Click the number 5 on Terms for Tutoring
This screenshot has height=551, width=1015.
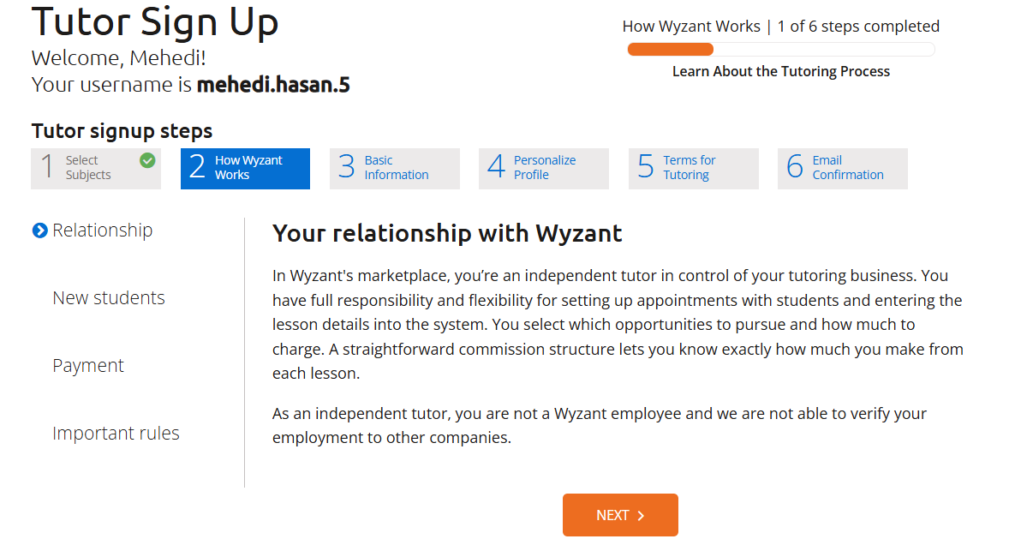click(x=645, y=166)
